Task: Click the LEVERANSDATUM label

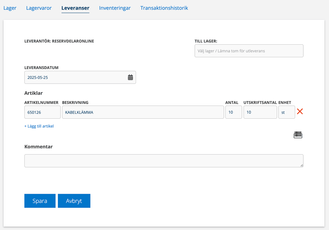Action: click(41, 68)
